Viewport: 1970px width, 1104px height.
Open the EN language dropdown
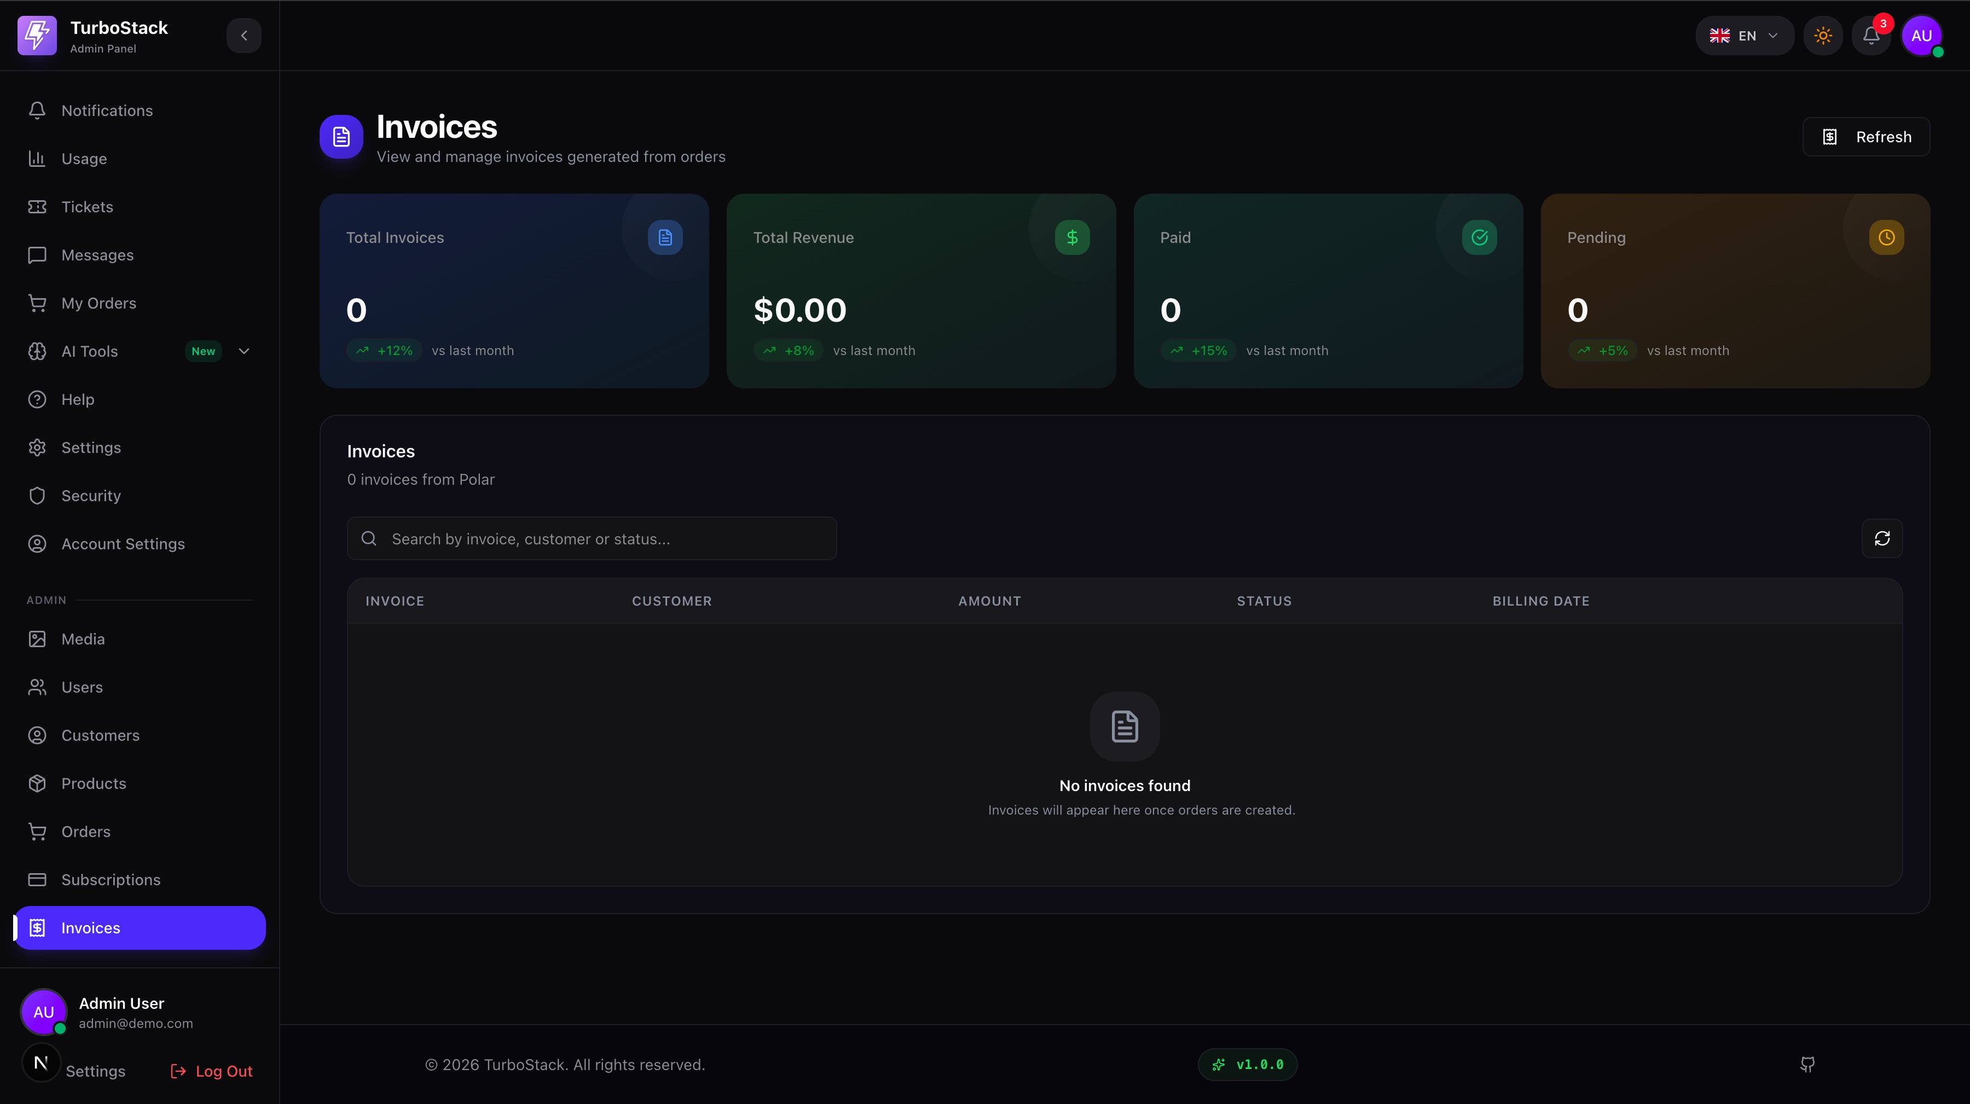tap(1743, 36)
